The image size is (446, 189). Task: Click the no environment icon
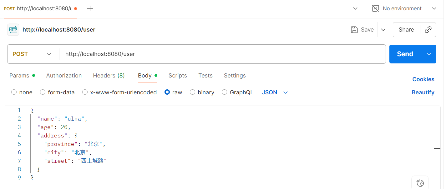[x=376, y=8]
